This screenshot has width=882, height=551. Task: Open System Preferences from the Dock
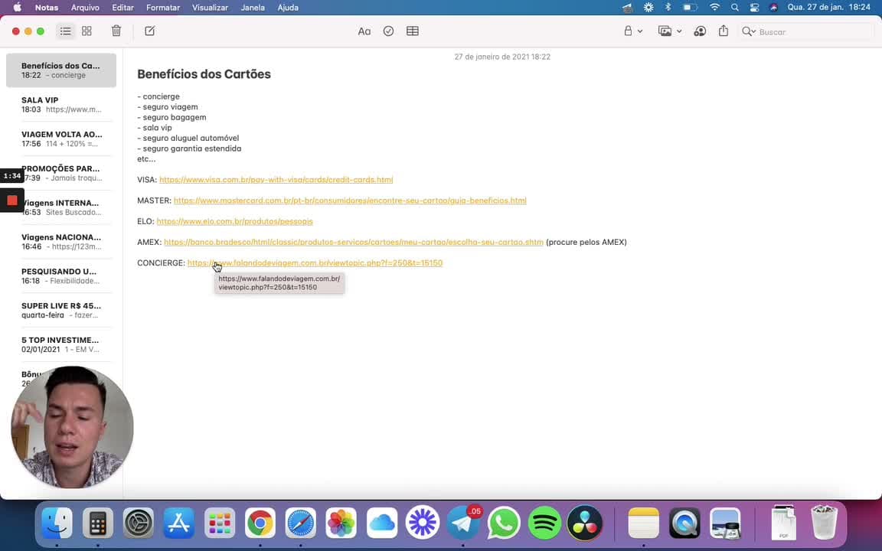coord(139,523)
